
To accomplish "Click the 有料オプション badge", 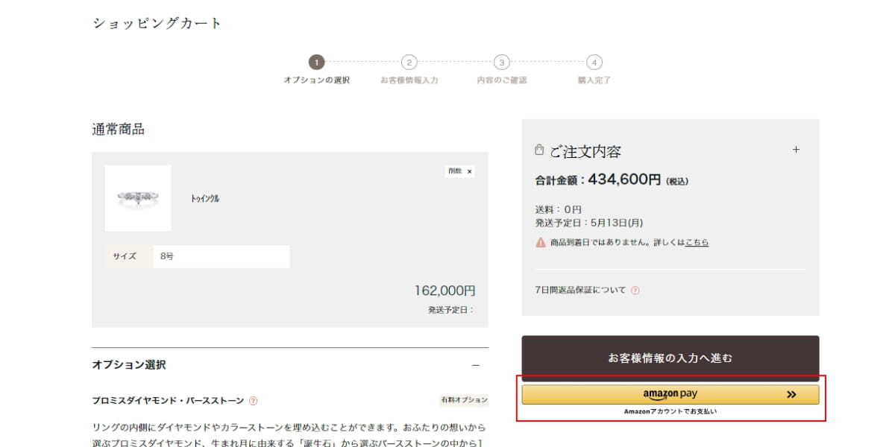I will tap(464, 401).
